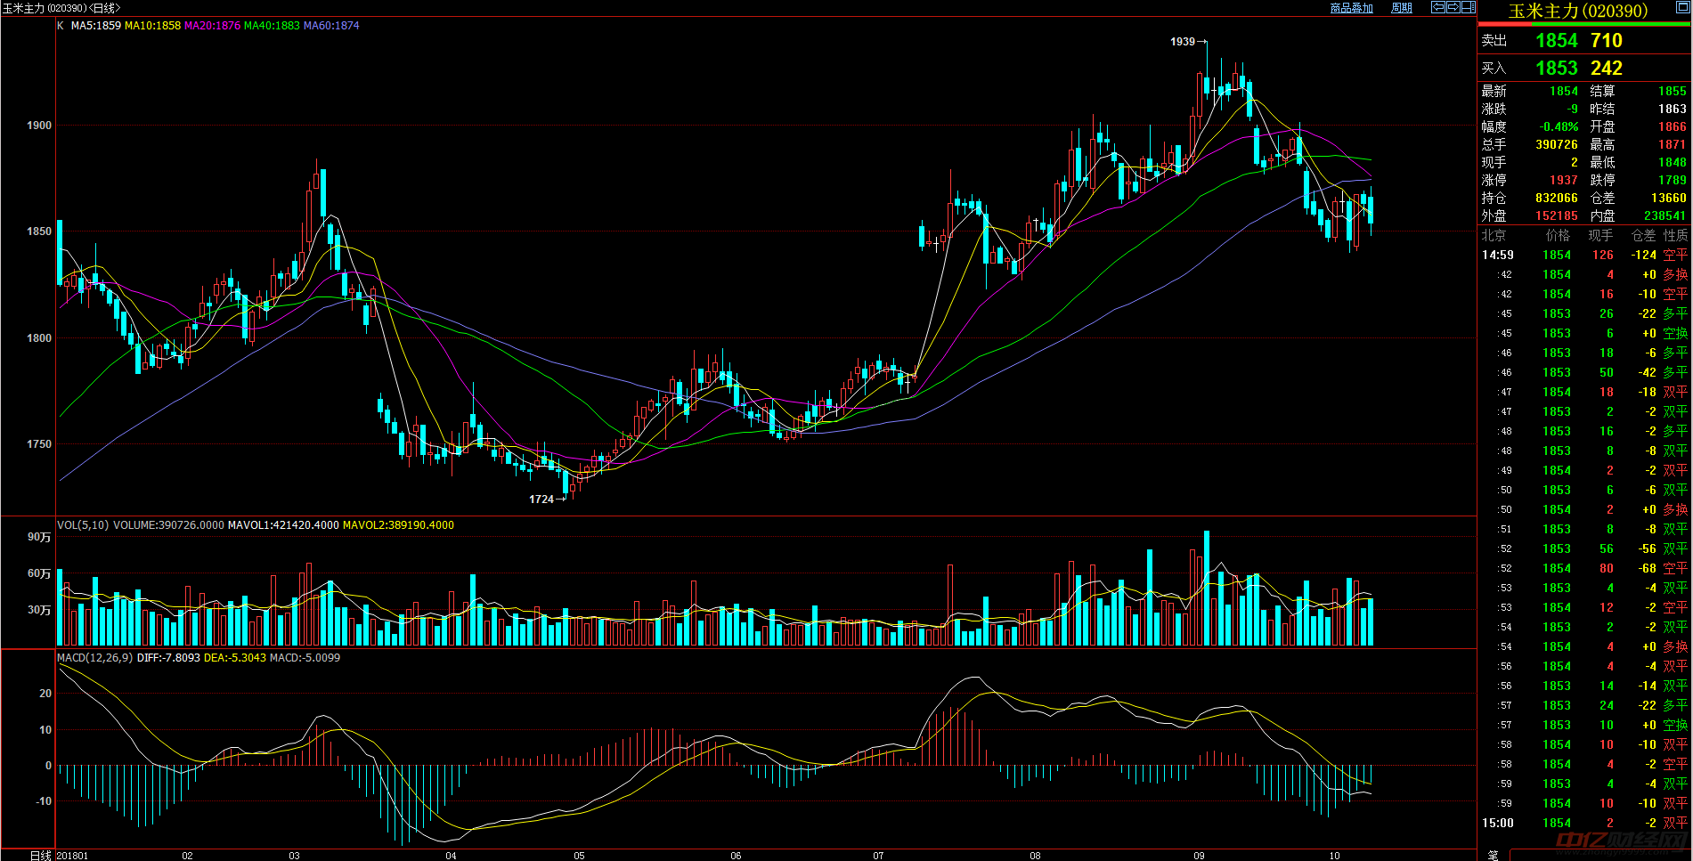Click the MA20:1876 indicator label
The width and height of the screenshot is (1693, 861).
(x=212, y=26)
